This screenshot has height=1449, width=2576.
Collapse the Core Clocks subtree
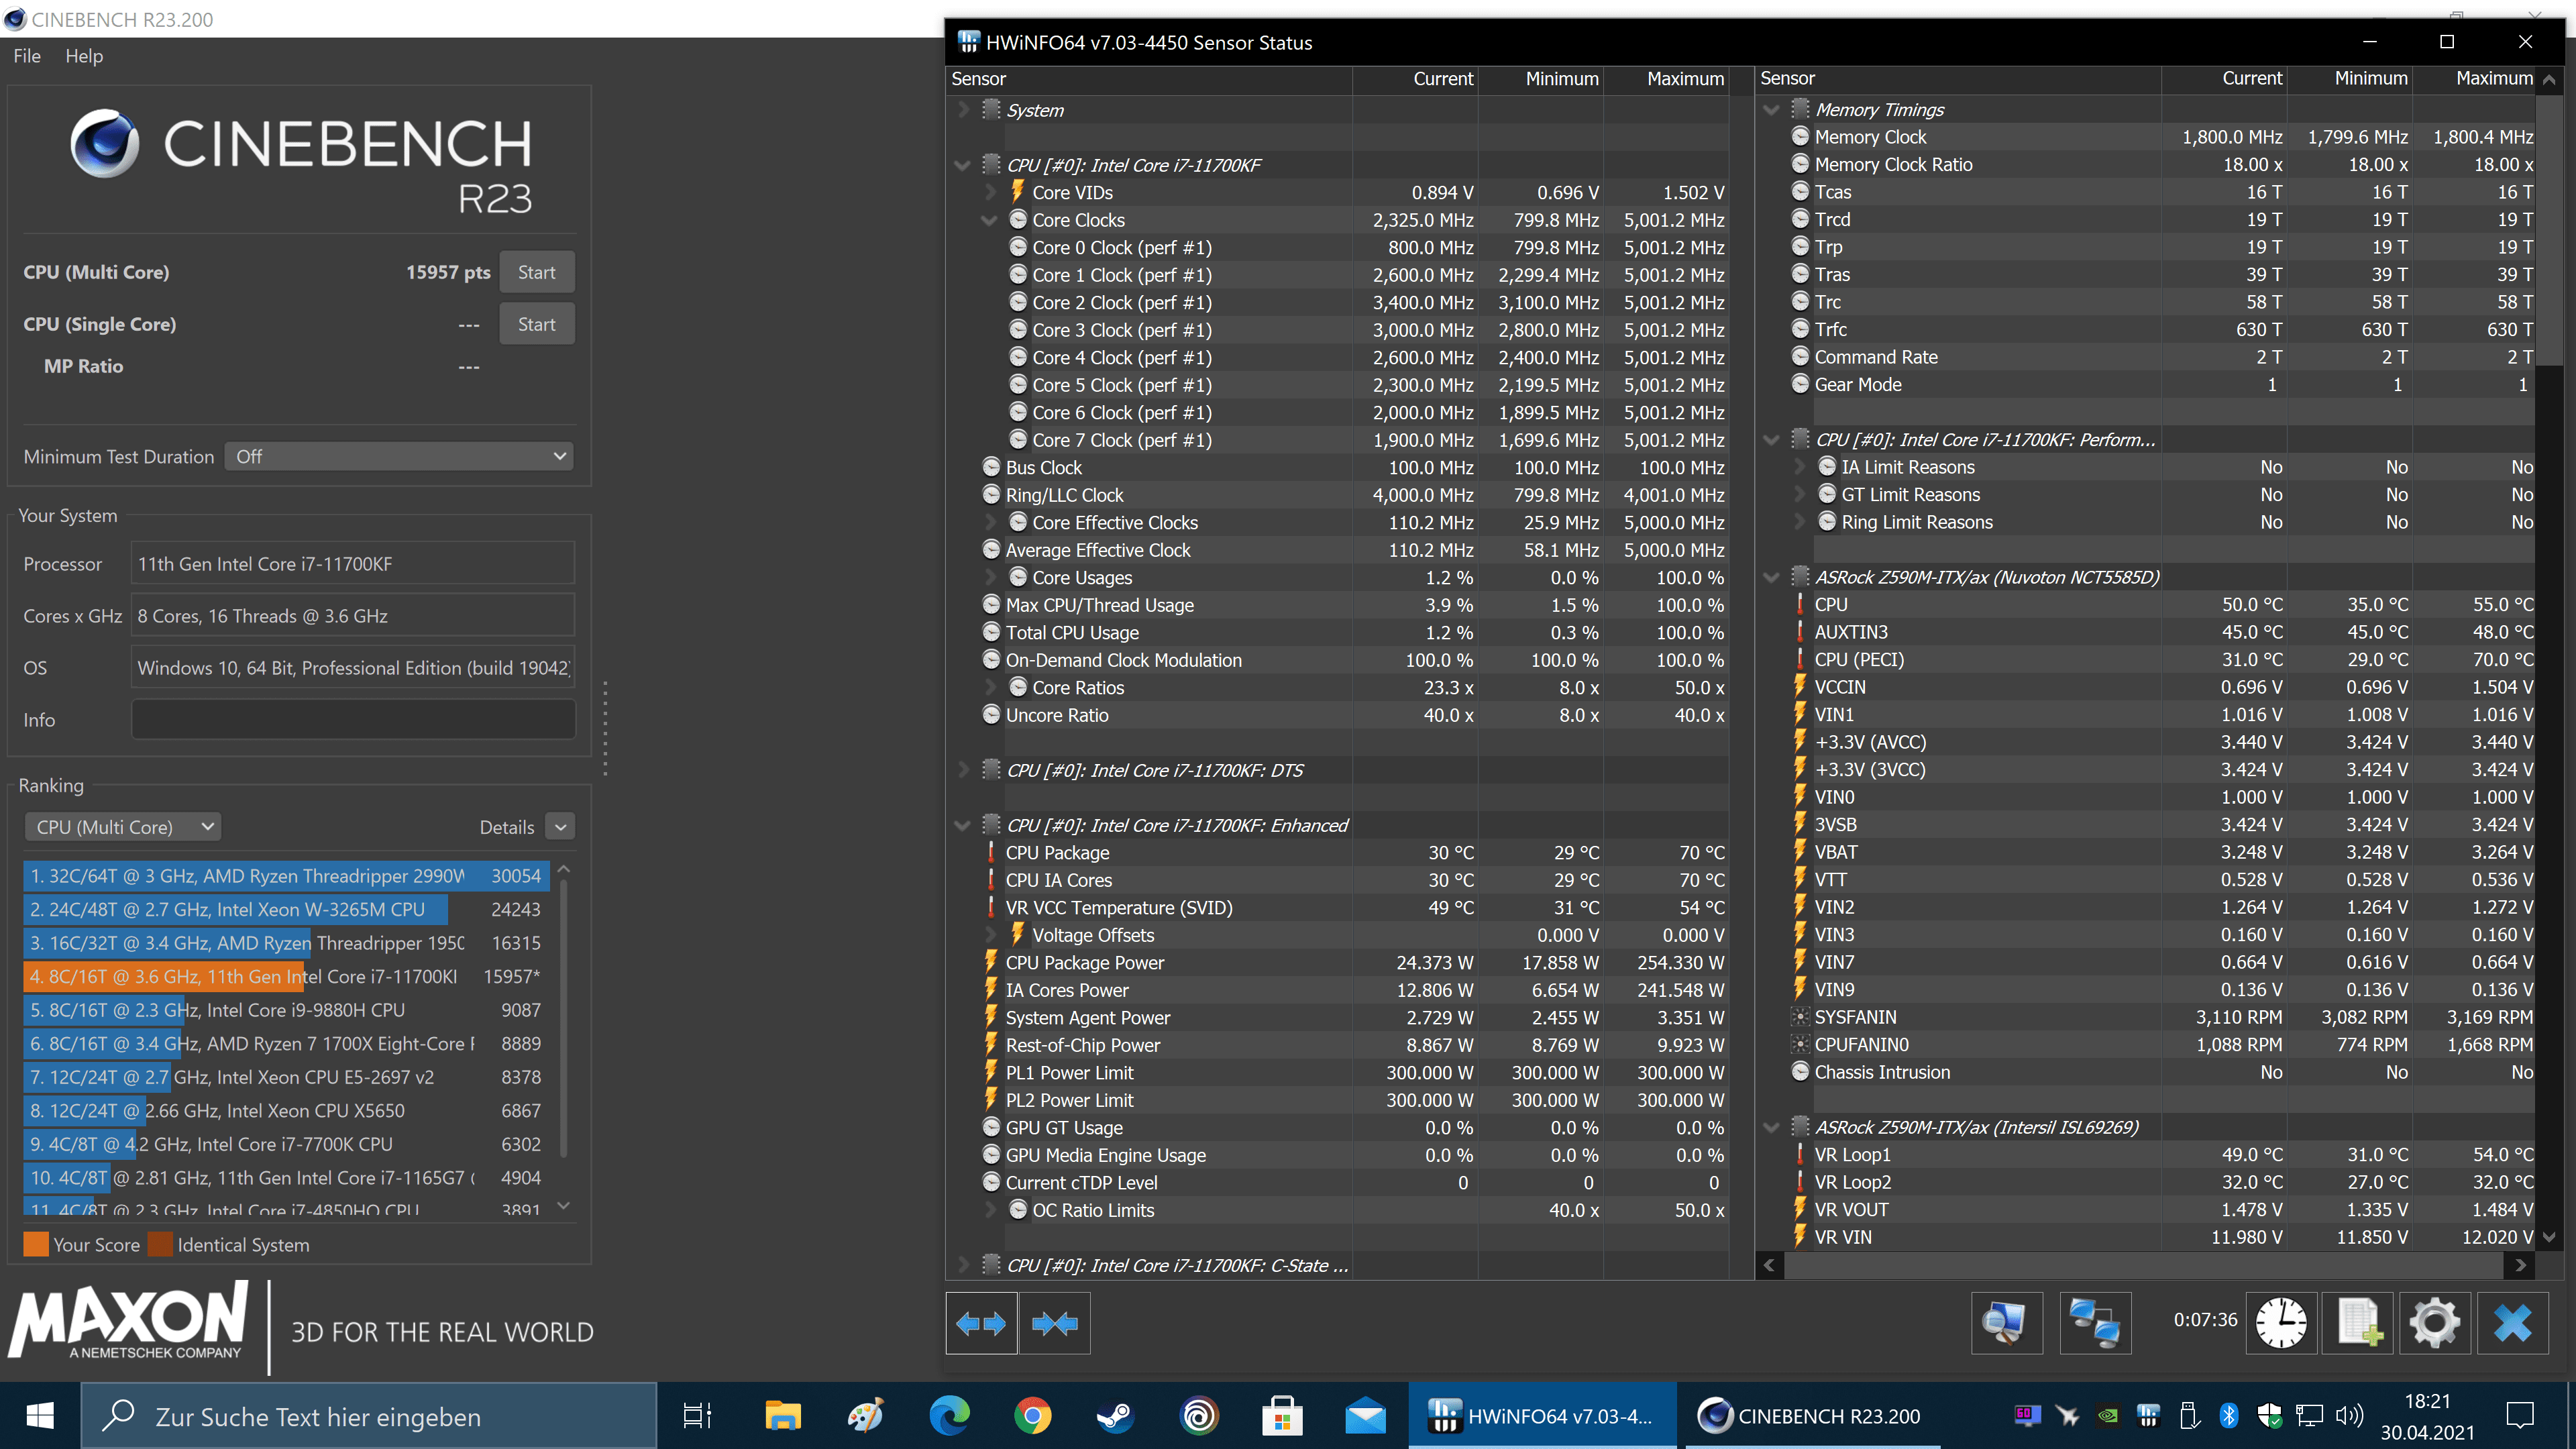pos(990,220)
